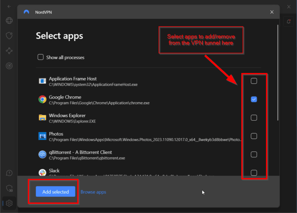
Task: Select the Photos app checkbox
Action: click(254, 136)
